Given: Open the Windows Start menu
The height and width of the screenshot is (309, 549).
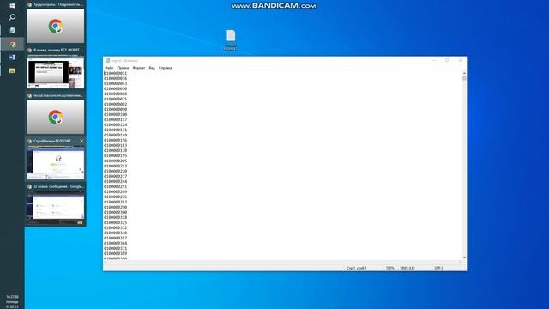Looking at the screenshot, I should point(12,5).
